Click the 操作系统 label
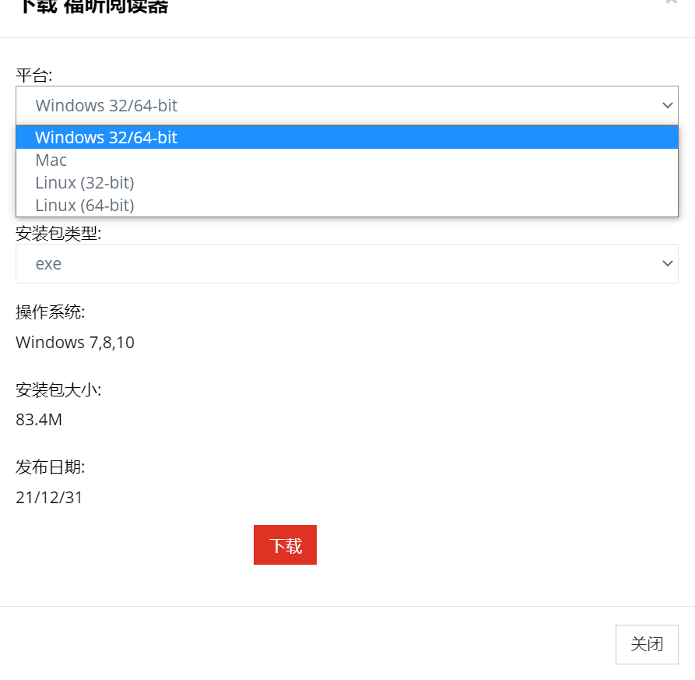 (51, 312)
